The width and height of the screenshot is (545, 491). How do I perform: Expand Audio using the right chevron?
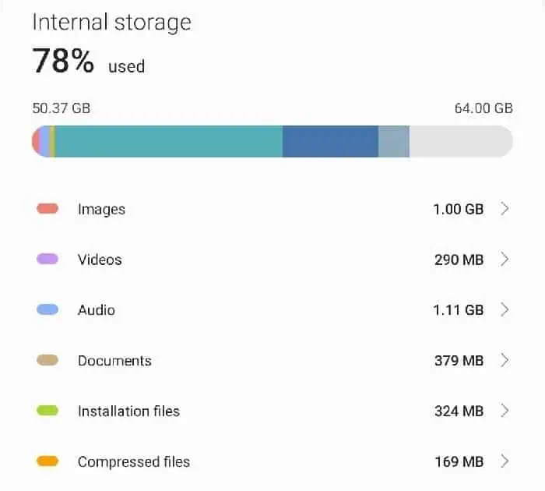point(505,310)
